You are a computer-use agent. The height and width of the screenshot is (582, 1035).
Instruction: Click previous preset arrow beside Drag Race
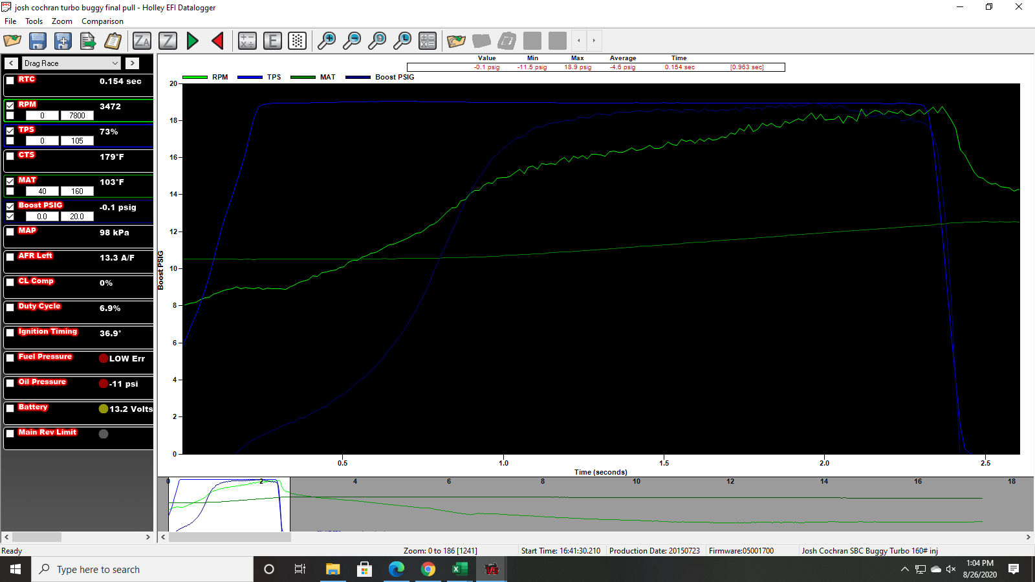click(12, 63)
